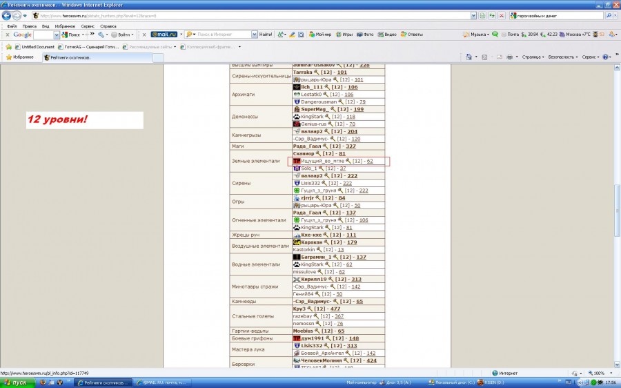The height and width of the screenshot is (388, 621).
Task: Click the @mail.ru logo button
Action: point(164,35)
